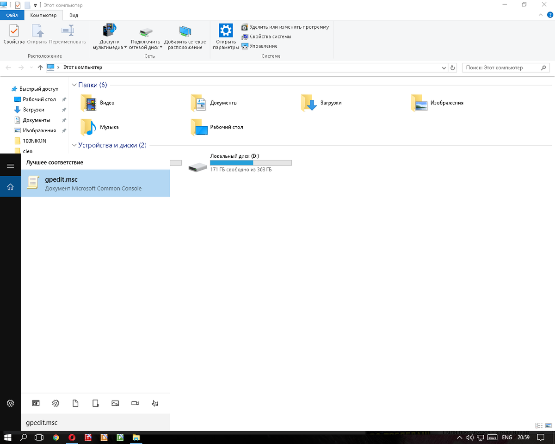
Task: Switch to the Компьютер tab
Action: pos(43,15)
